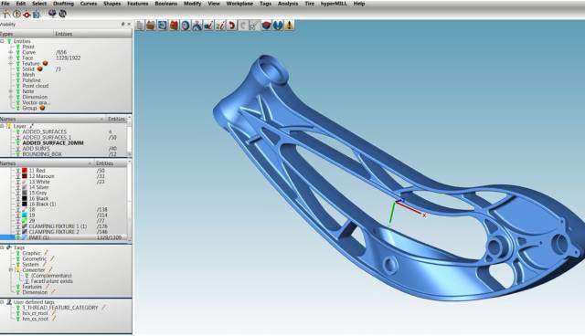This screenshot has height=336, width=585.
Task: Select the FacetFailure exists tag
Action: [x=52, y=281]
